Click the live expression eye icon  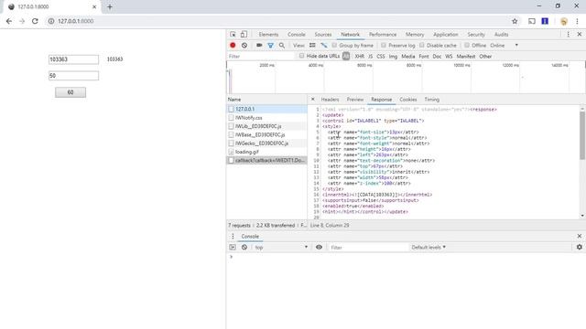[319, 247]
